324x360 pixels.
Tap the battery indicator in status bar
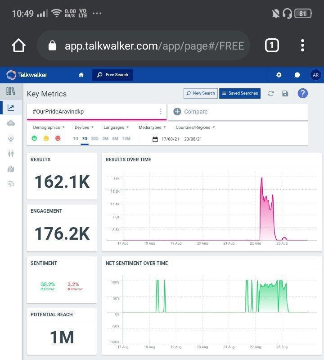303,14
